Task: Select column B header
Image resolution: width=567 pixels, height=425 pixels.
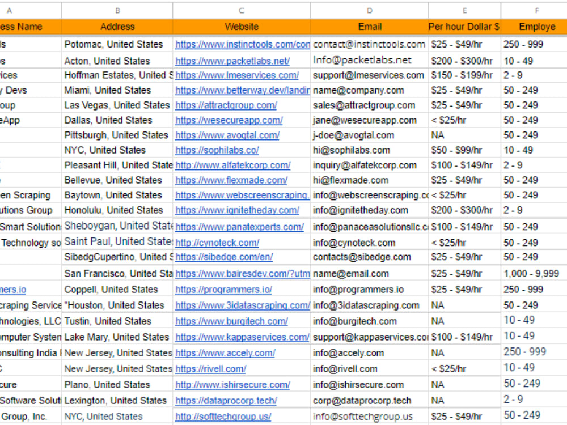Action: (117, 10)
